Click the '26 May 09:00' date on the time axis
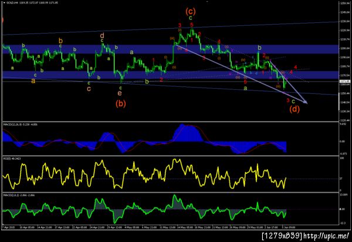The height and width of the screenshot is (242, 352). pos(238,227)
